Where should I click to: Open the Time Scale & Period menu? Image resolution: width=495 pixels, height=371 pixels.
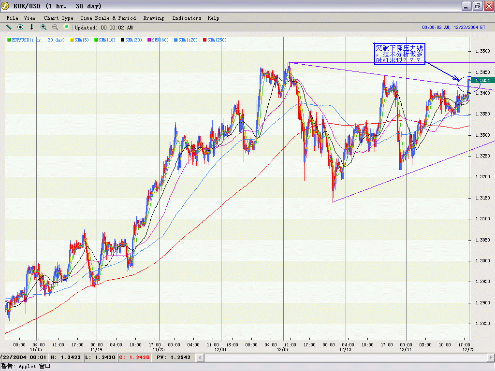click(x=108, y=18)
